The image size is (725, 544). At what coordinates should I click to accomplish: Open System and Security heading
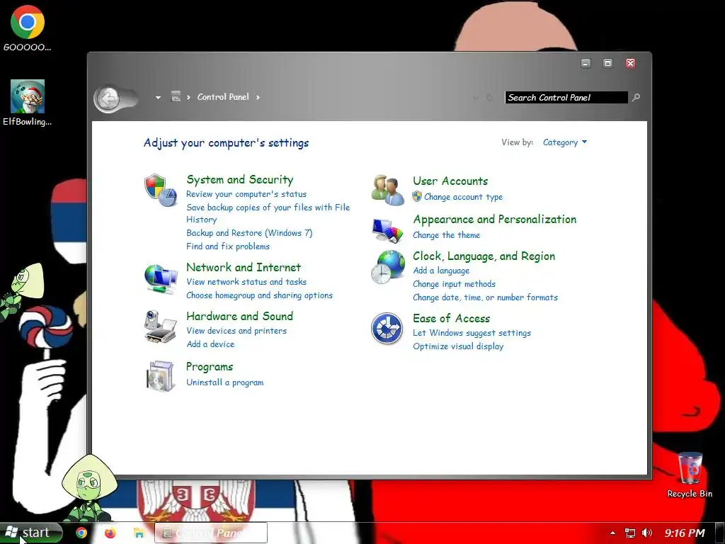point(239,179)
